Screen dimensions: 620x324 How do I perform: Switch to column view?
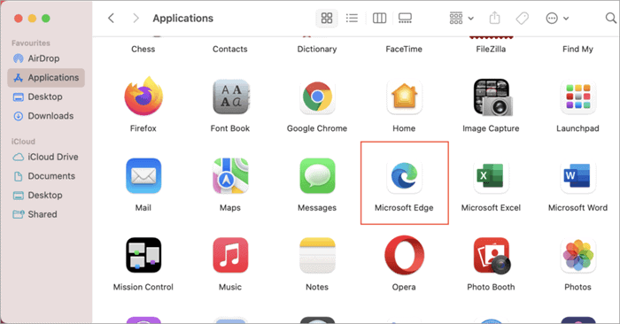pyautogui.click(x=379, y=19)
